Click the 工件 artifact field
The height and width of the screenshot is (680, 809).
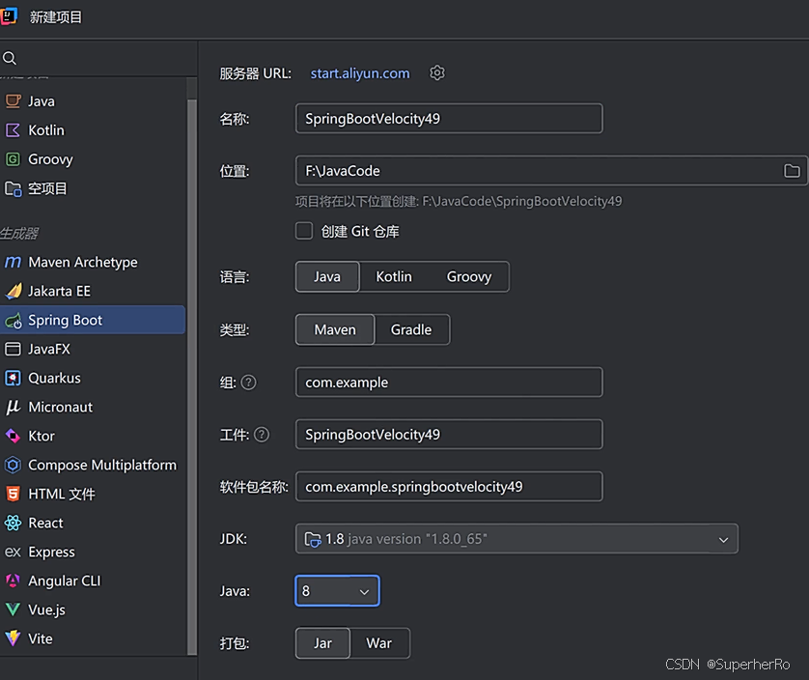449,435
